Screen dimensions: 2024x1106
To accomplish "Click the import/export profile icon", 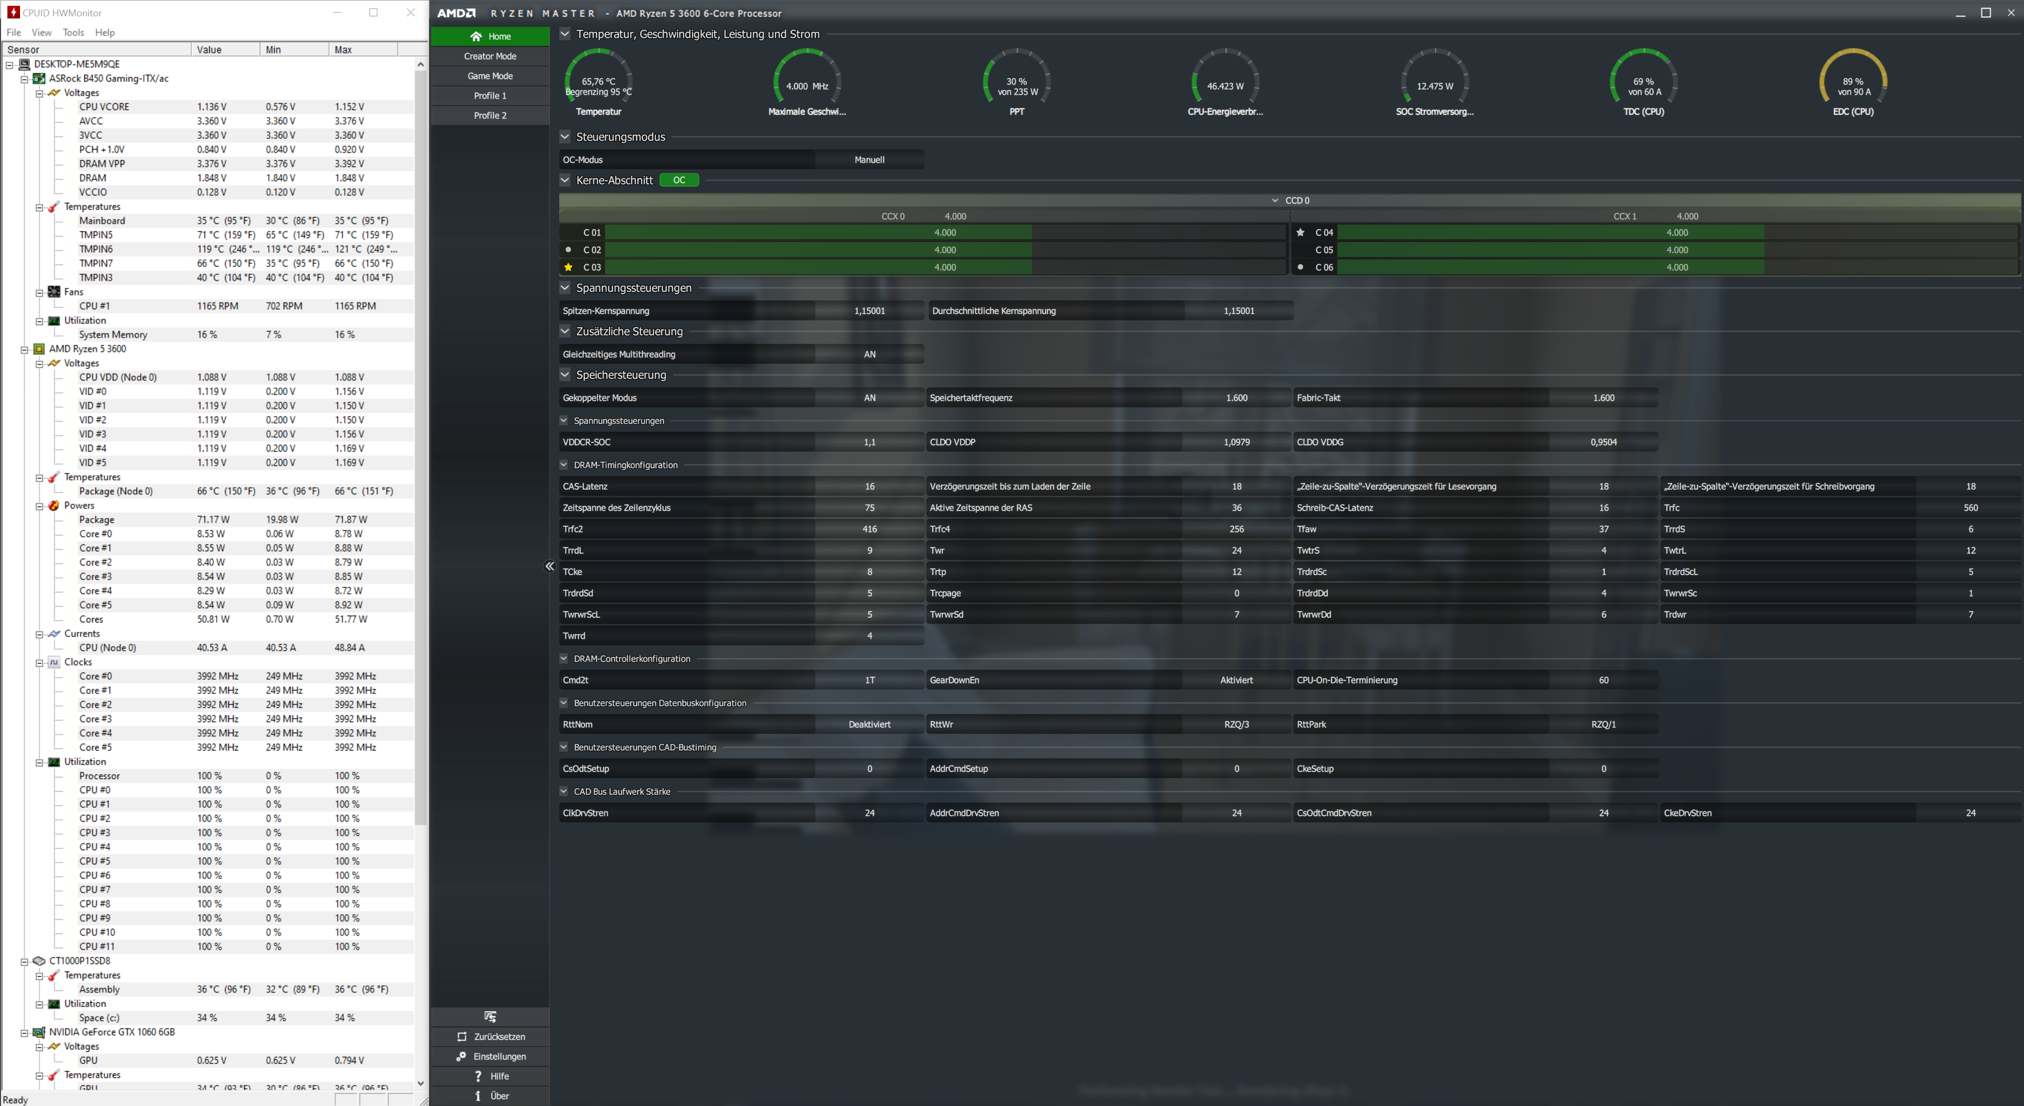I will click(x=490, y=1016).
